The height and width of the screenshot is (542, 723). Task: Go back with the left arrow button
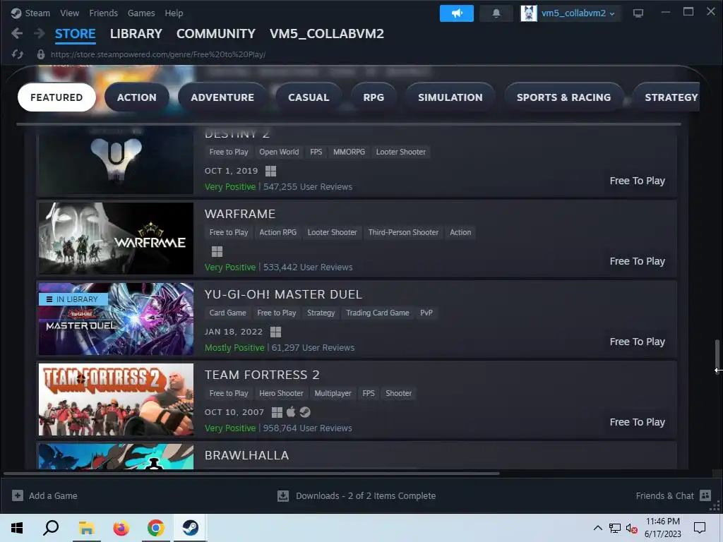(17, 33)
